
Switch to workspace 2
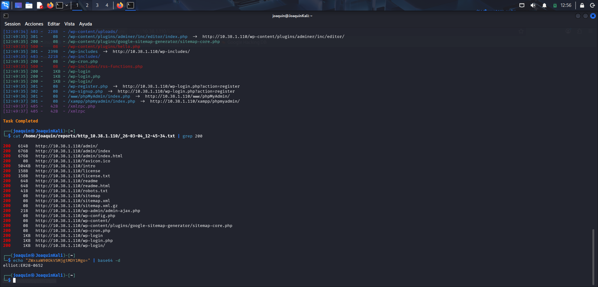pyautogui.click(x=87, y=5)
